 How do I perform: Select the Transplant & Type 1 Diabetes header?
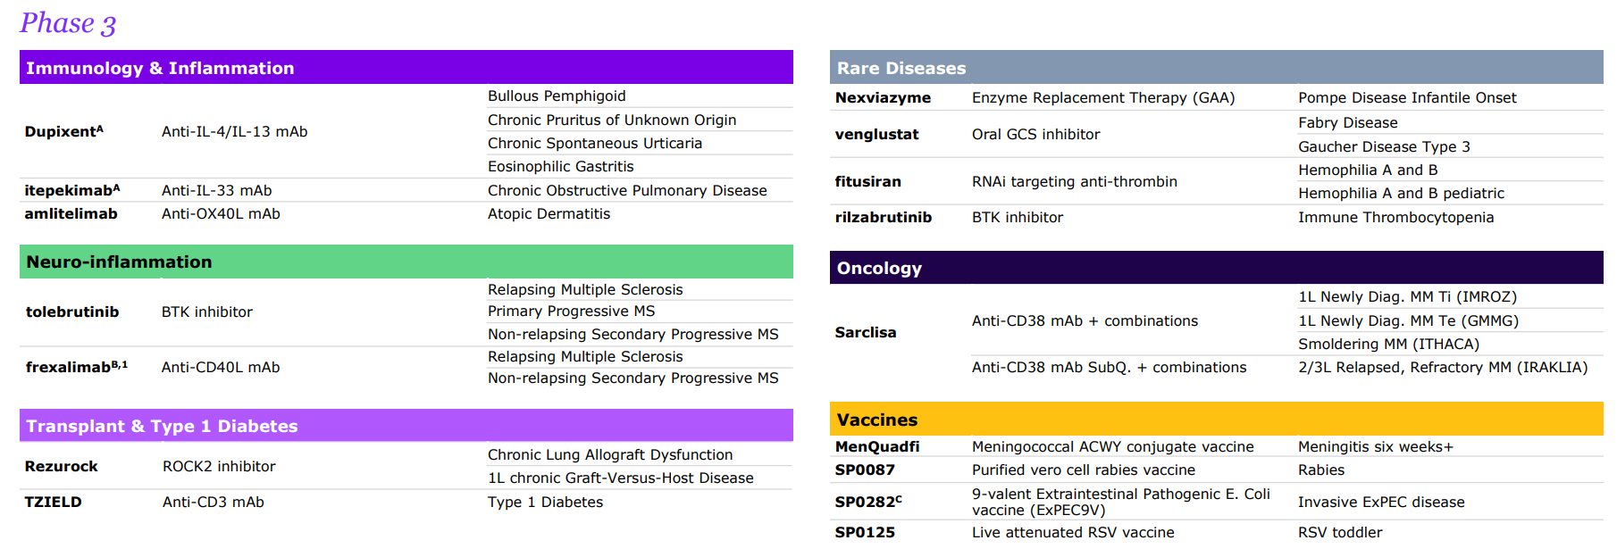point(162,426)
